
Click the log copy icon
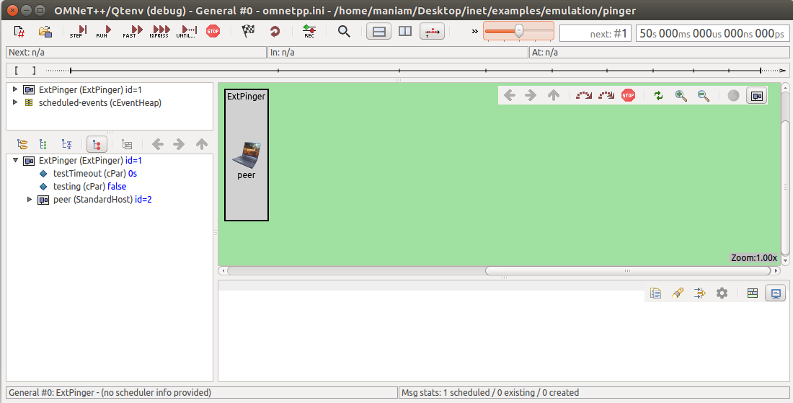pyautogui.click(x=655, y=293)
